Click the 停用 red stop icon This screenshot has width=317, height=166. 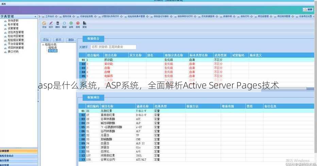pyautogui.click(x=78, y=25)
